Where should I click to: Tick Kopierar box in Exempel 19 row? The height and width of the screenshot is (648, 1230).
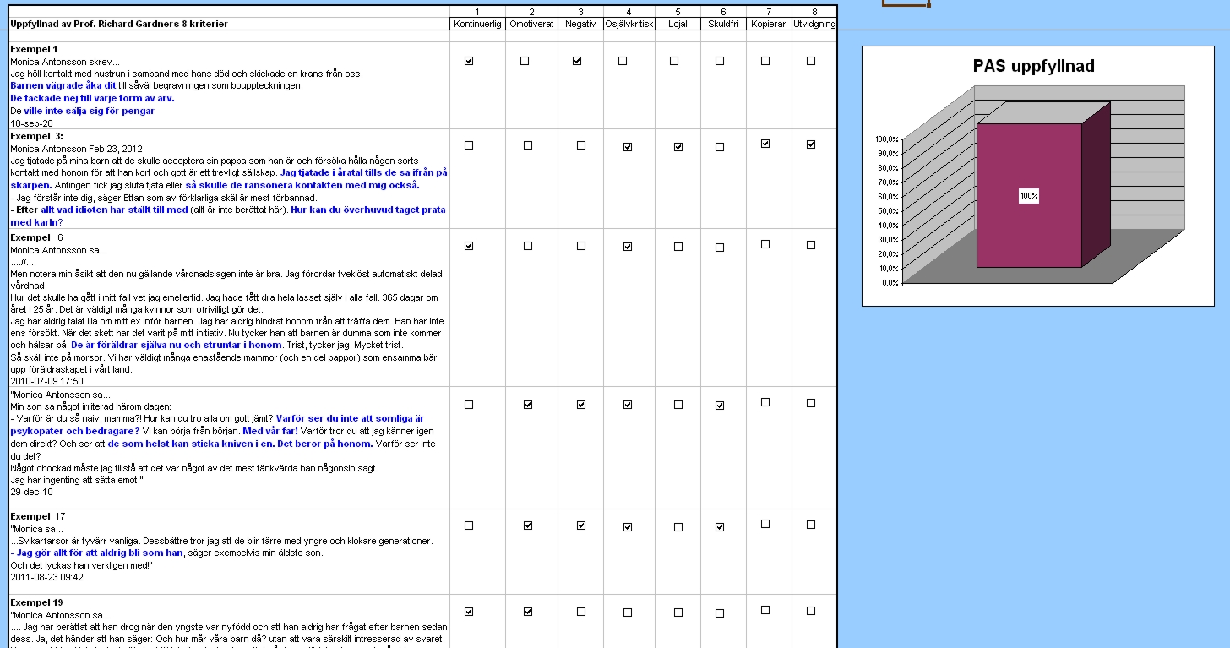pyautogui.click(x=765, y=609)
